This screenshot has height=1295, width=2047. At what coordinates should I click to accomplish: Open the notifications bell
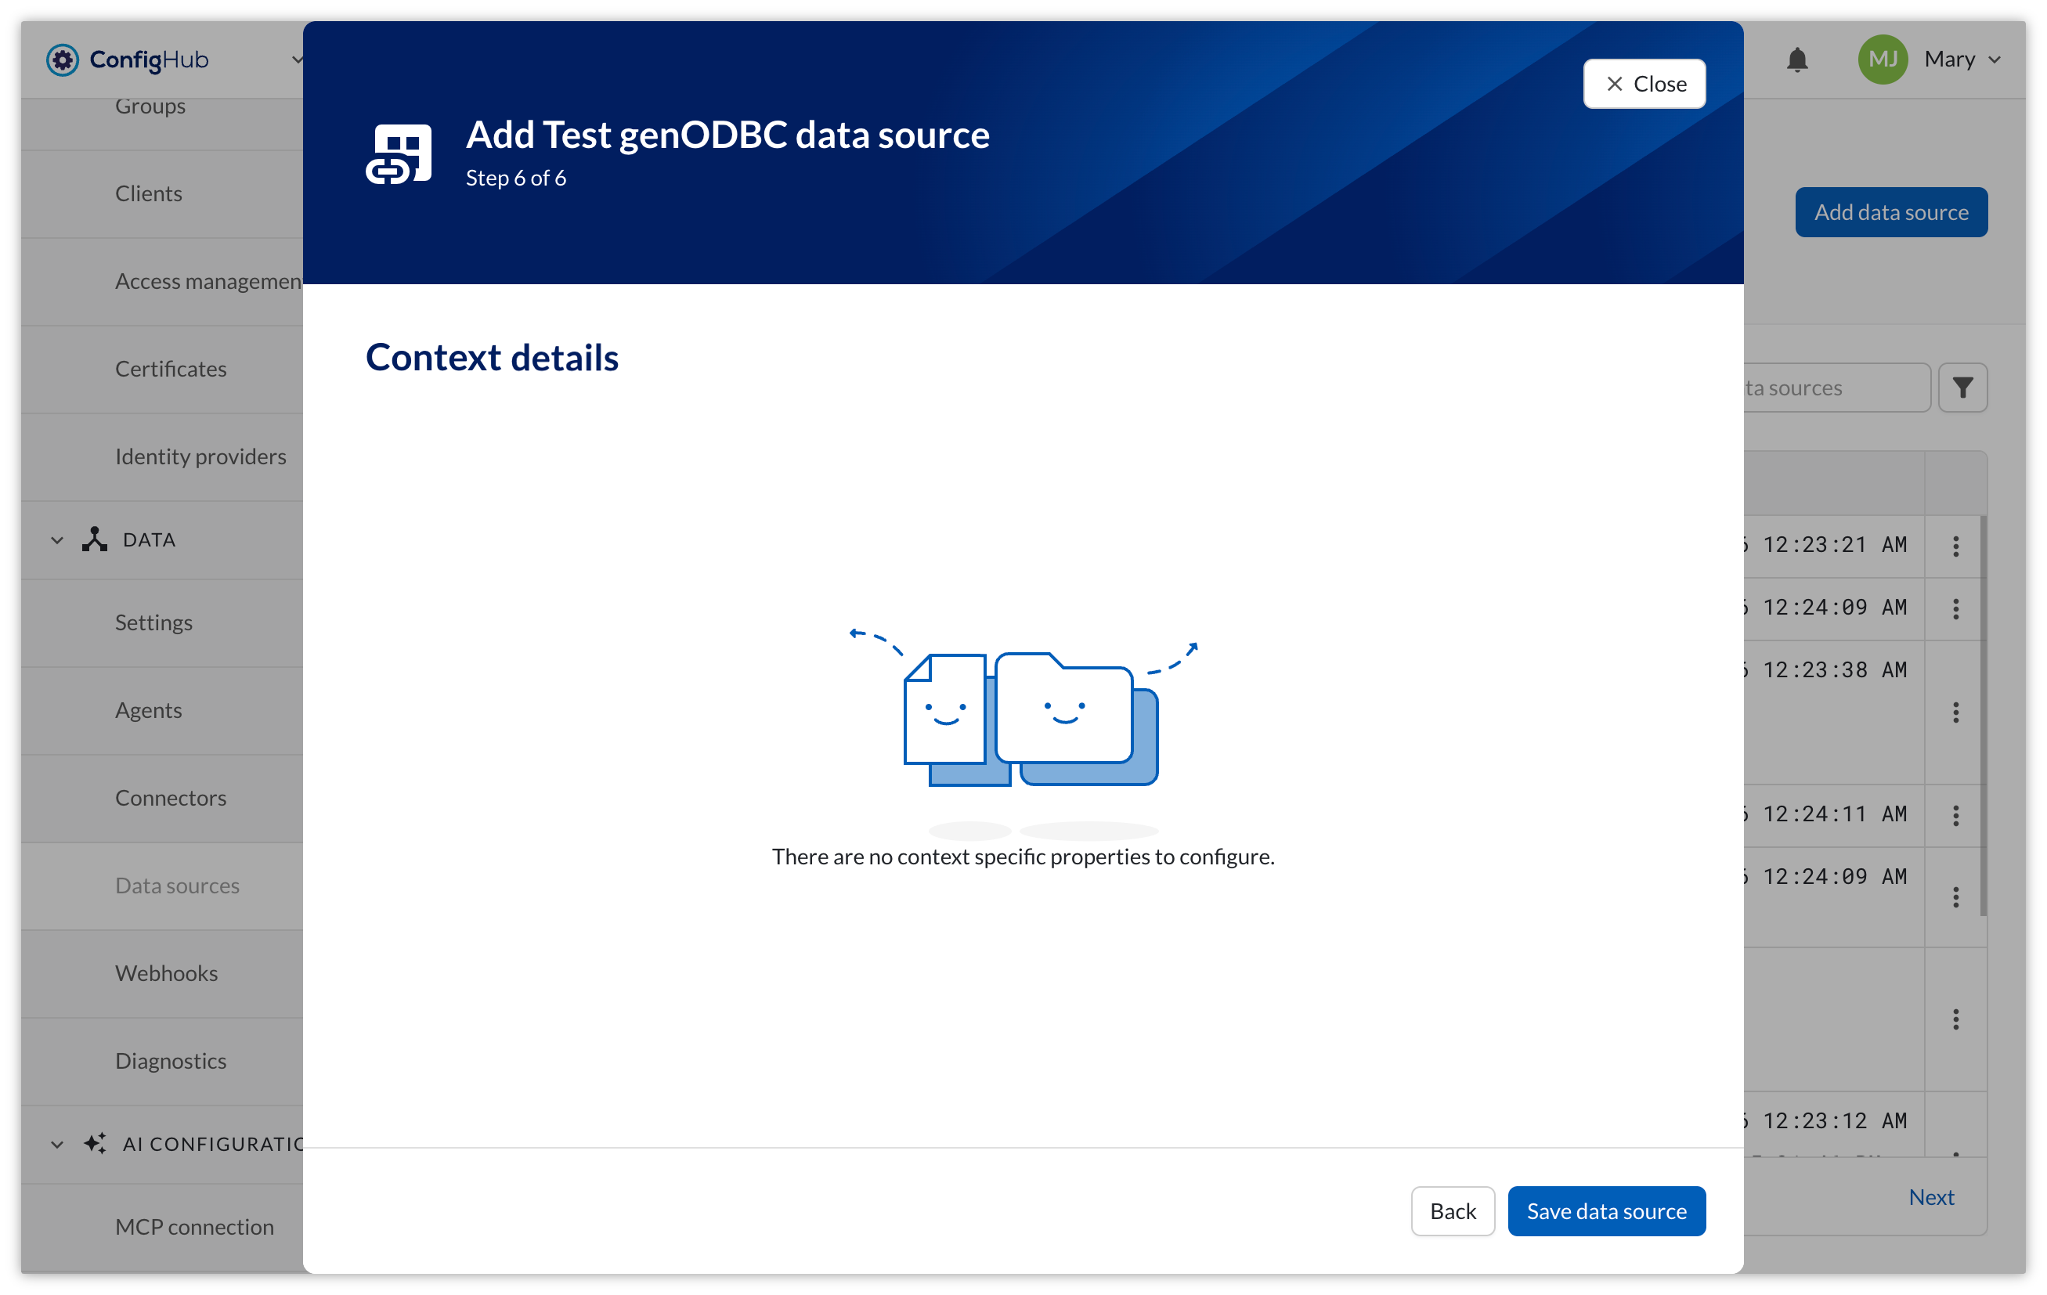coord(1796,60)
